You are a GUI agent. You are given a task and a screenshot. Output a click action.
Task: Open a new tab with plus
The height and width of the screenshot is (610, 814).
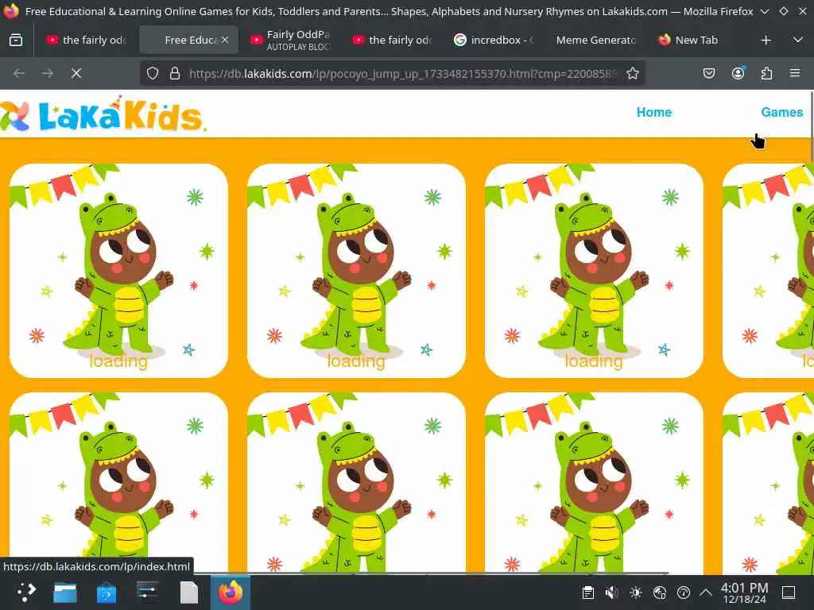coord(766,40)
